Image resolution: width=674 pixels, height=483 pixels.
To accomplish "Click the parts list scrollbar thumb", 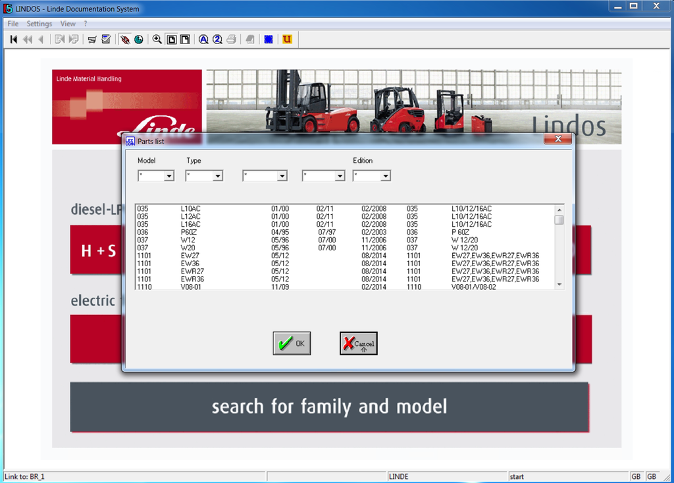I will tap(559, 220).
